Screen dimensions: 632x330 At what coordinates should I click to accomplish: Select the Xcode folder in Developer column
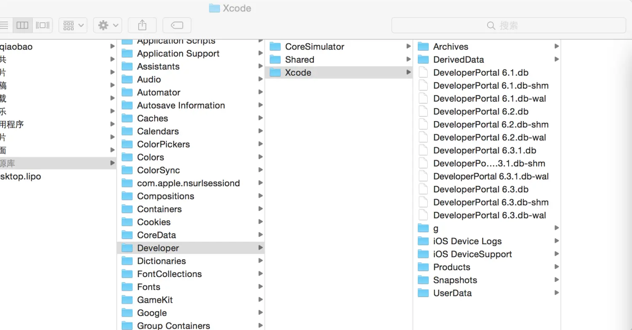(x=339, y=73)
